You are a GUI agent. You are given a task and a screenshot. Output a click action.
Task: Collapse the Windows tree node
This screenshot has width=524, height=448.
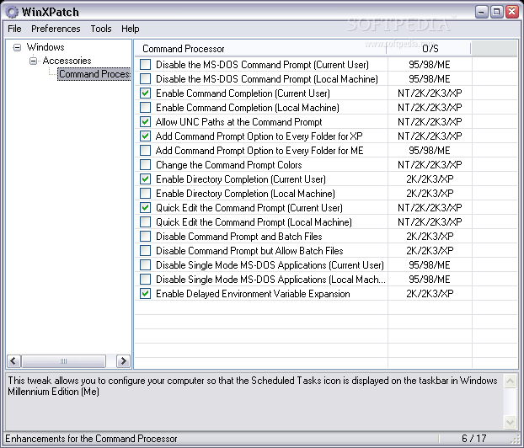[x=17, y=47]
